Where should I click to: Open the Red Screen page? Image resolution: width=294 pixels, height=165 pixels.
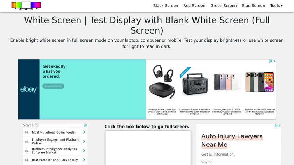click(x=194, y=6)
